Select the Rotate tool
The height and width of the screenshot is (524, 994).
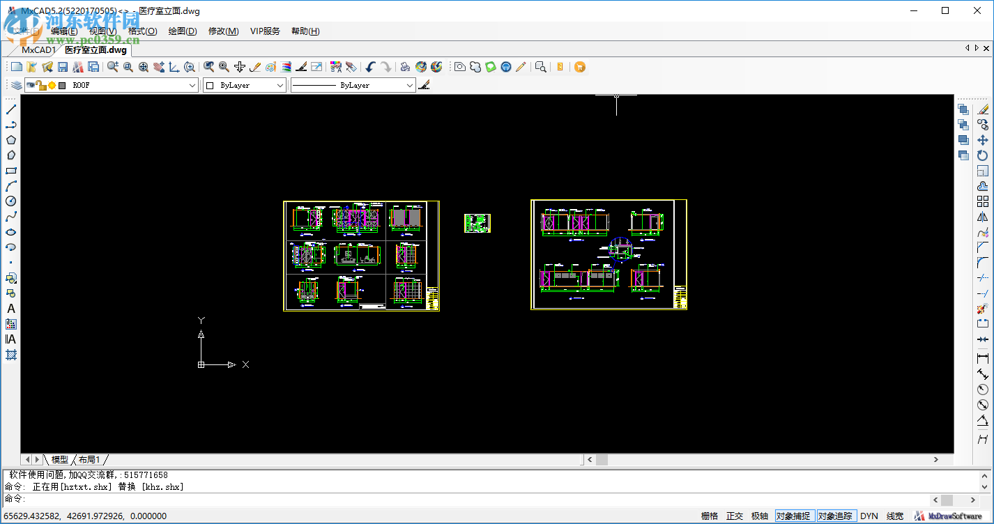(983, 155)
